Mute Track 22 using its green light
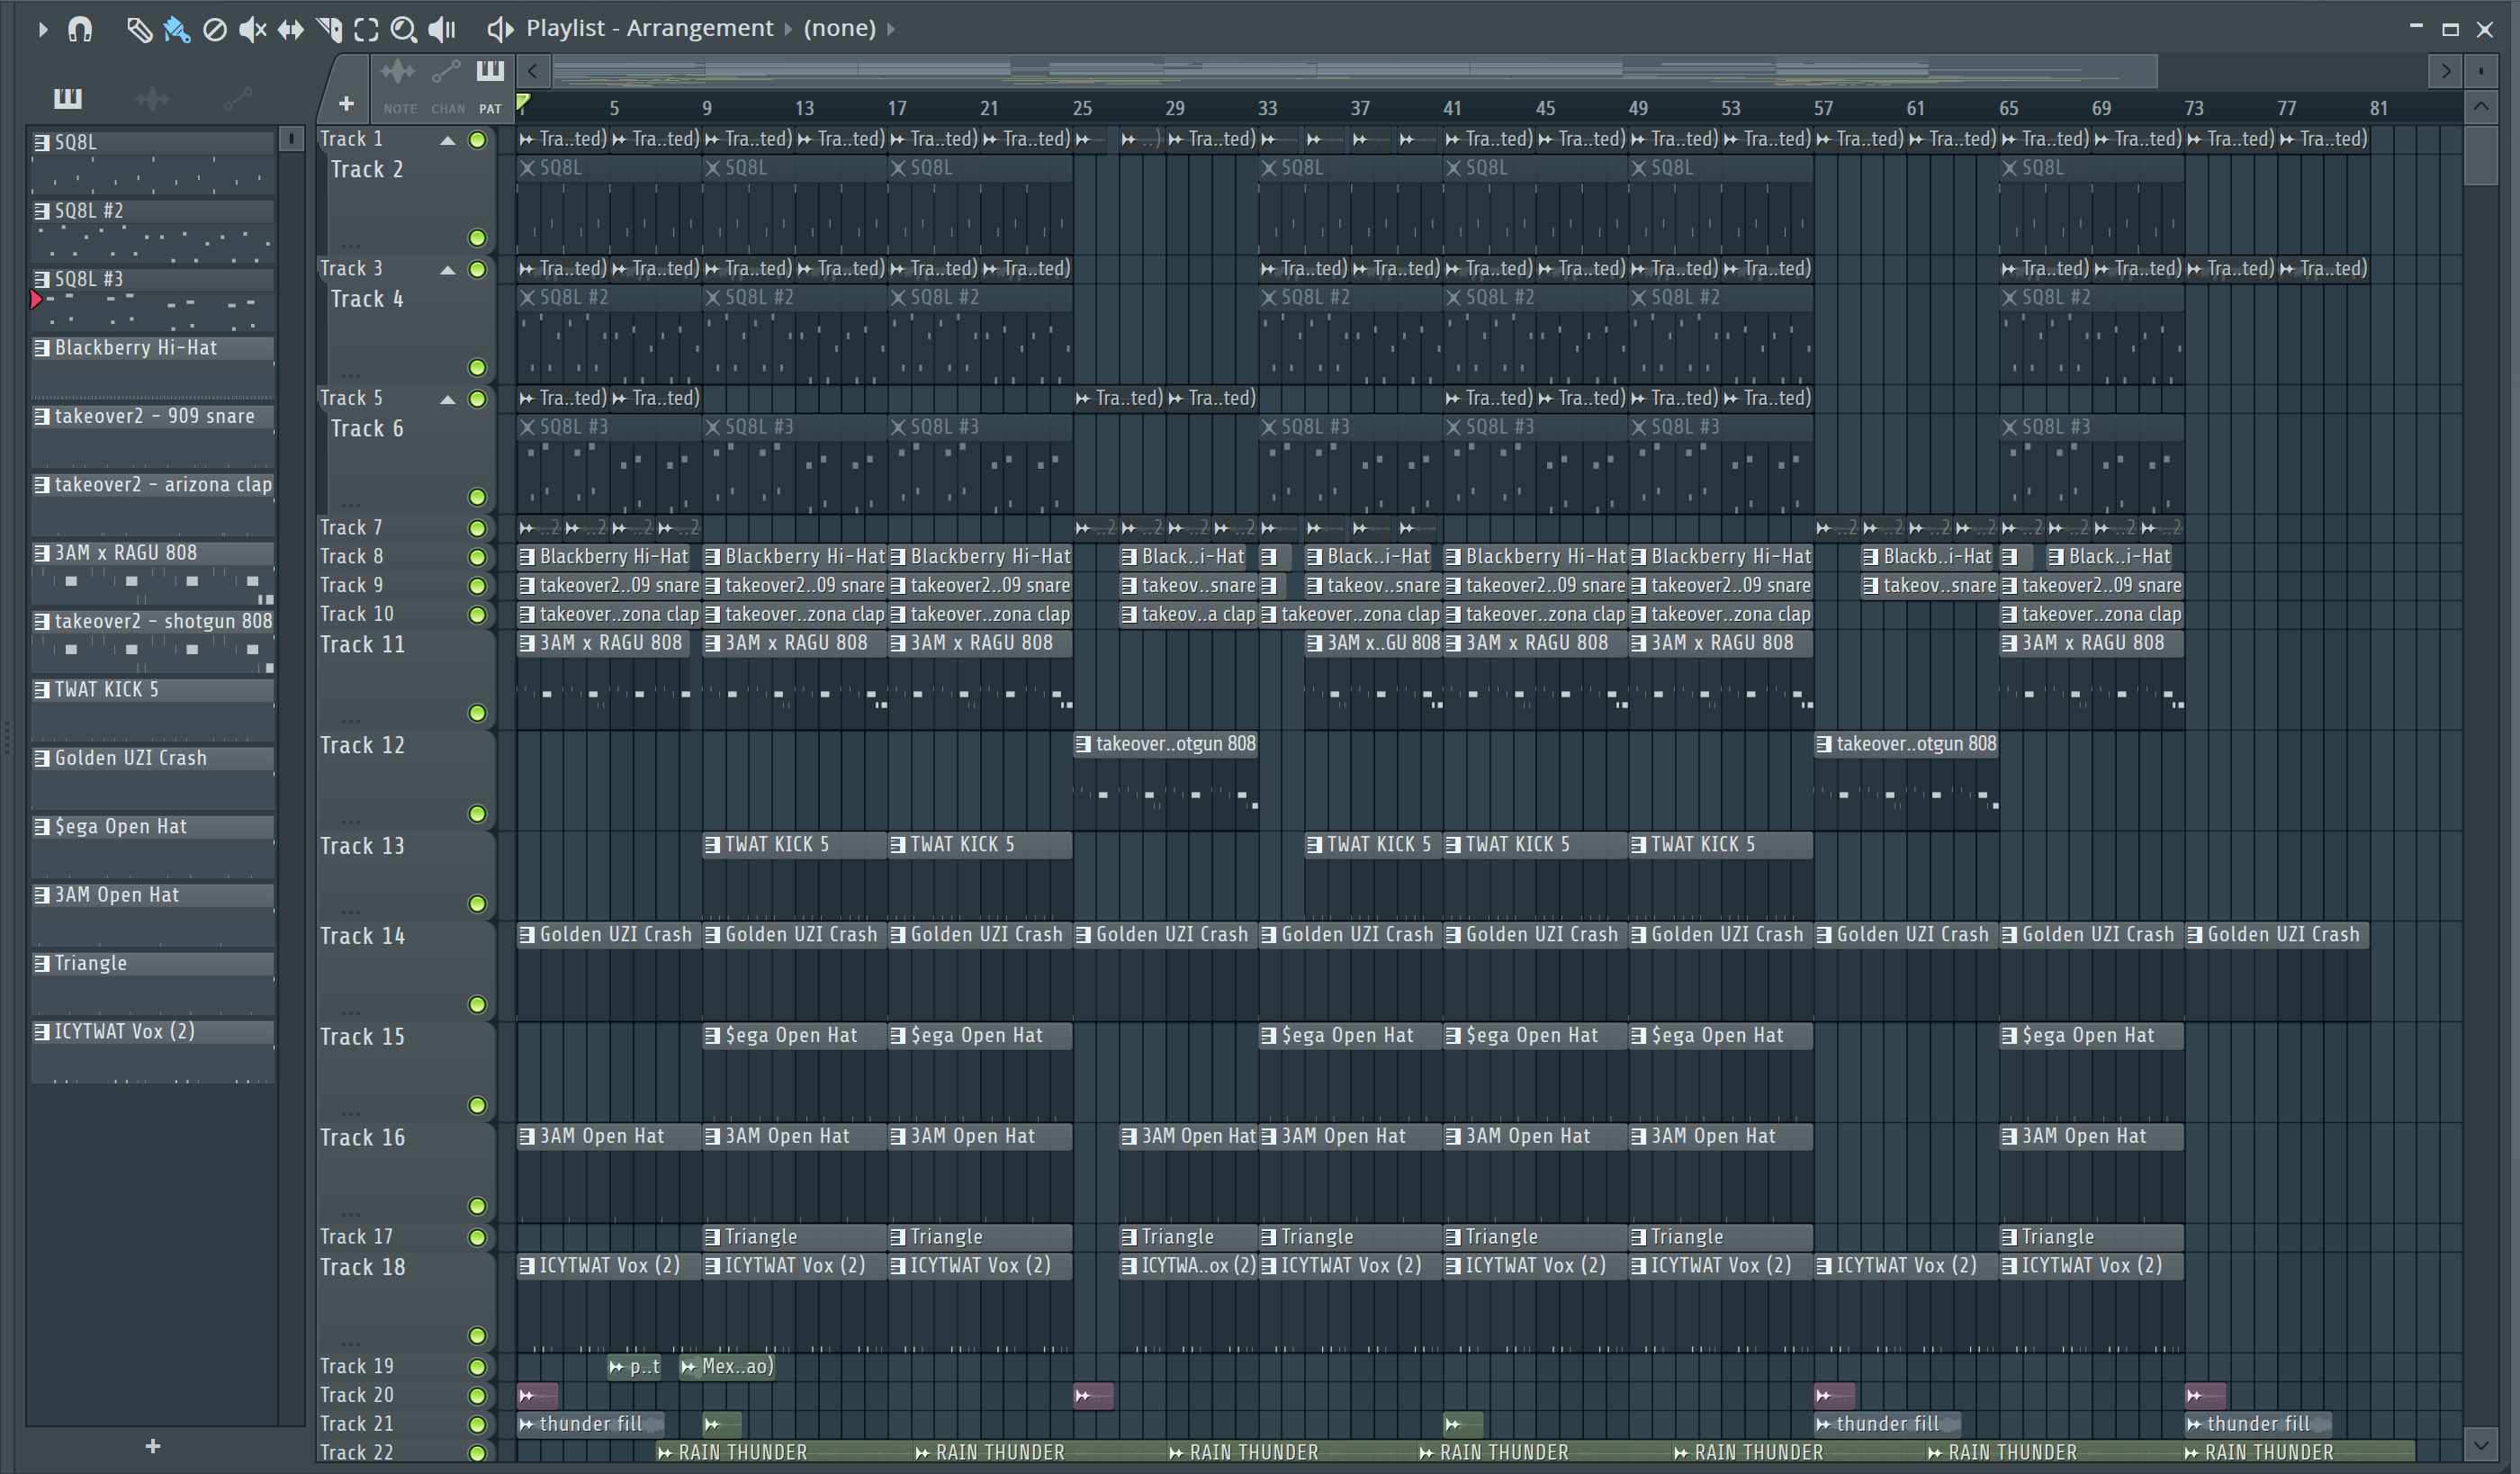2520x1474 pixels. coord(478,1453)
